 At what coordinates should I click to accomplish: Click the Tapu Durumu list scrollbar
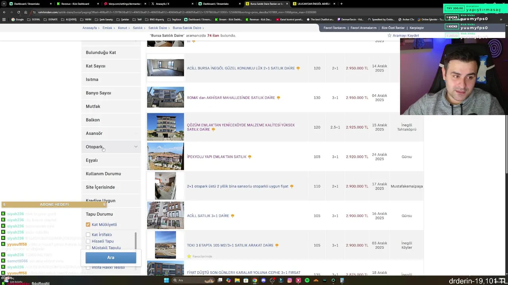click(x=136, y=241)
